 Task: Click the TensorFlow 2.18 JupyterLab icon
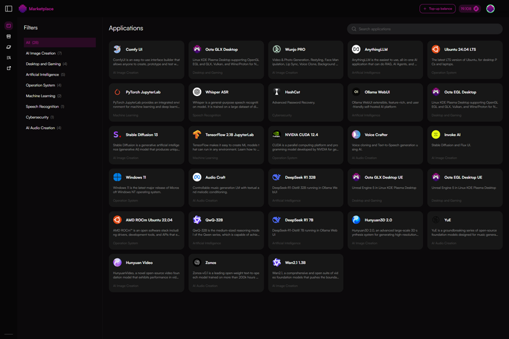[197, 135]
